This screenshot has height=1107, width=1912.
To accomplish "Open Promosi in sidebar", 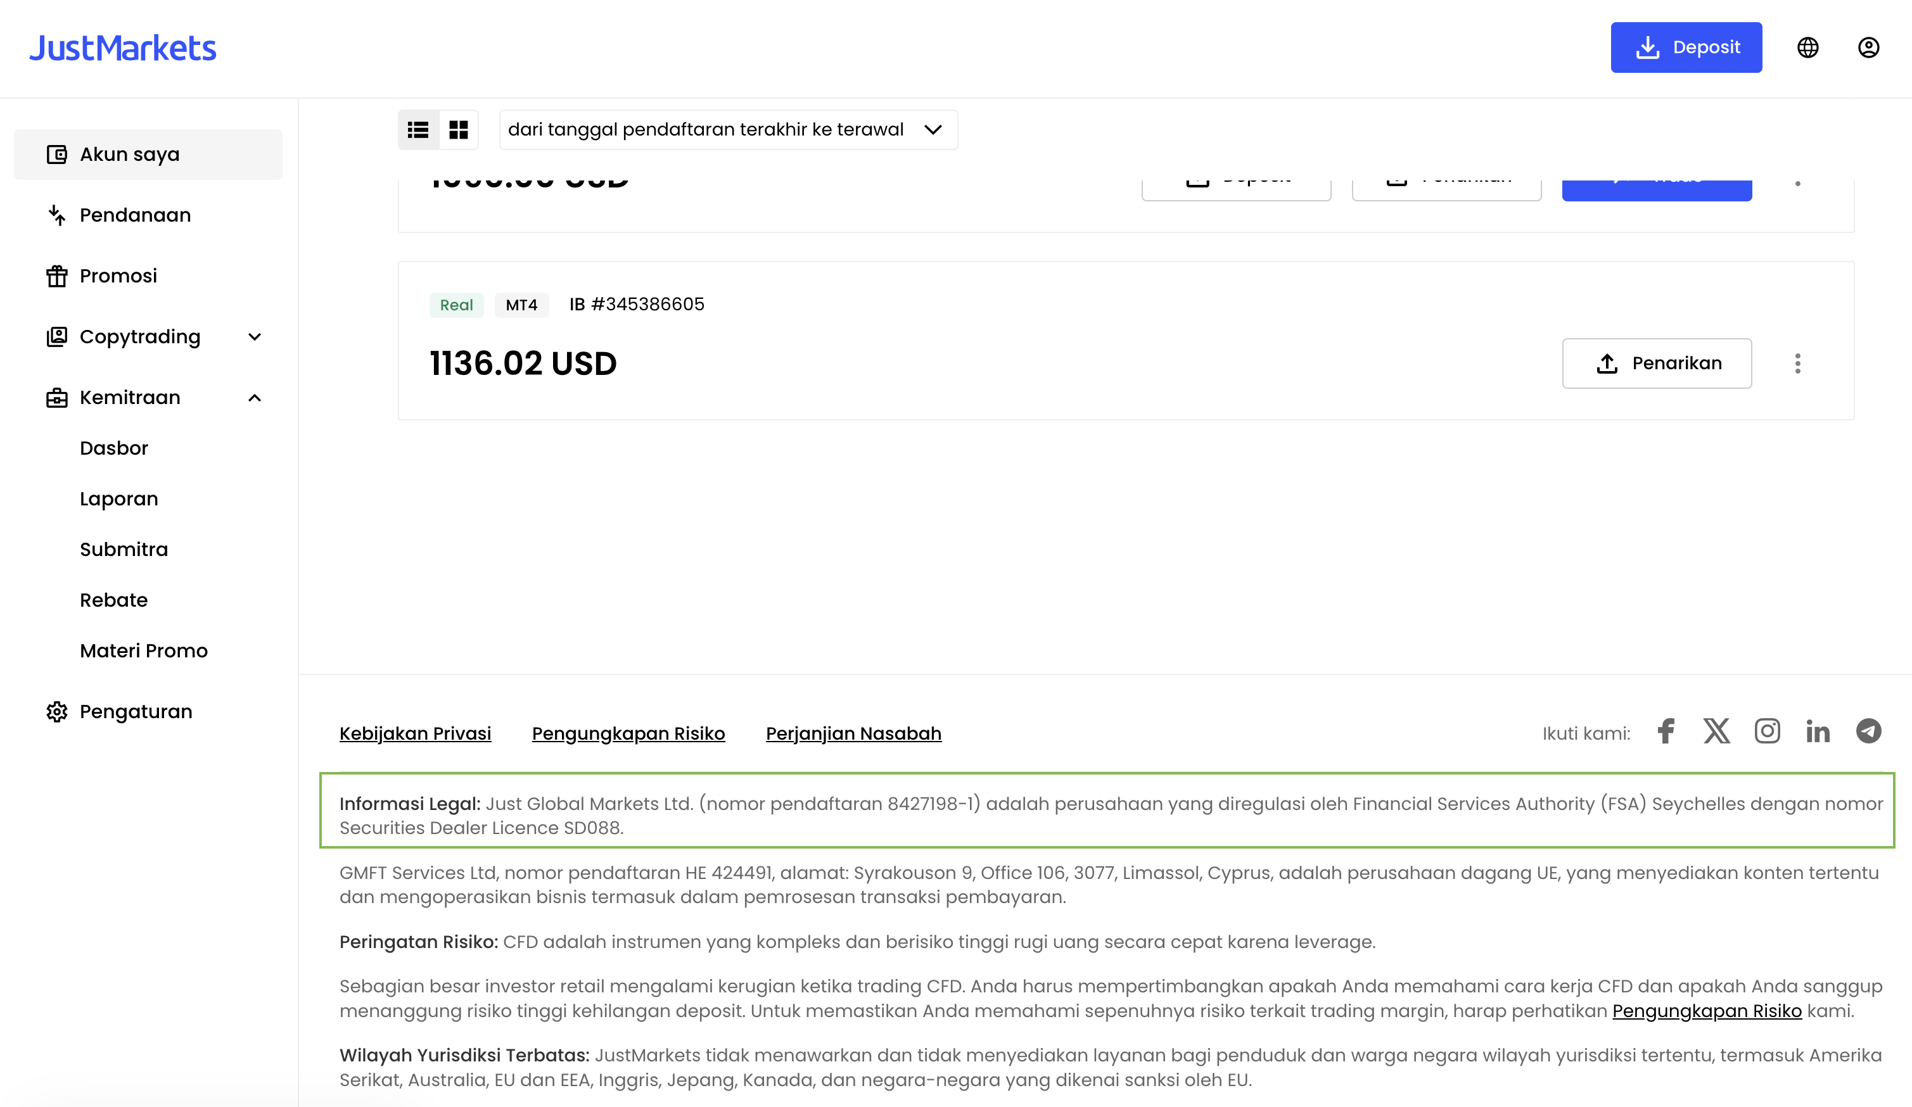I will tap(148, 276).
